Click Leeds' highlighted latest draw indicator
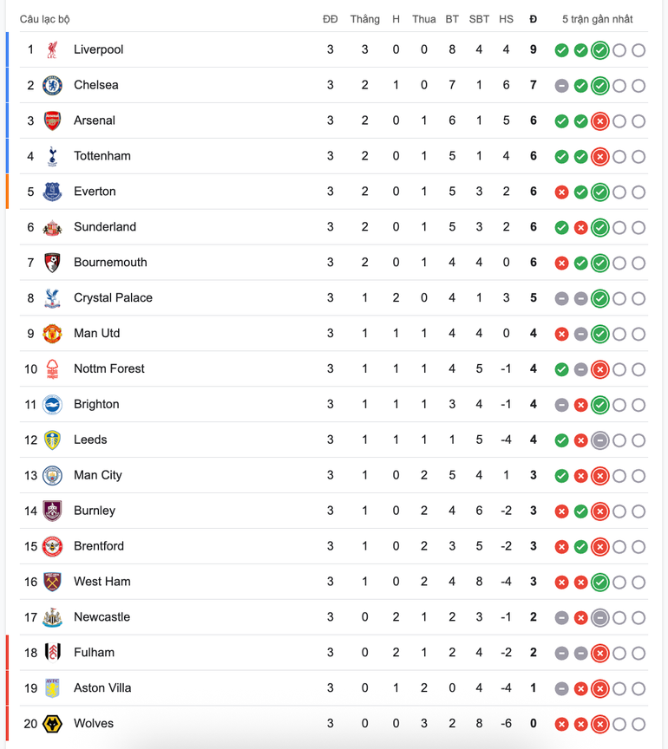Viewport: 668px width, 749px height. pos(599,440)
